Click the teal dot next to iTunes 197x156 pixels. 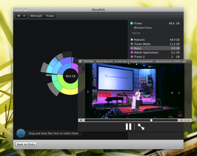tap(132, 23)
